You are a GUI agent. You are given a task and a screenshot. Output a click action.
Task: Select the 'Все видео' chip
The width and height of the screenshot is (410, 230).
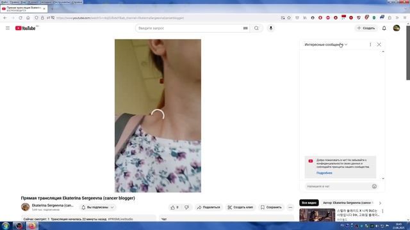(x=309, y=203)
